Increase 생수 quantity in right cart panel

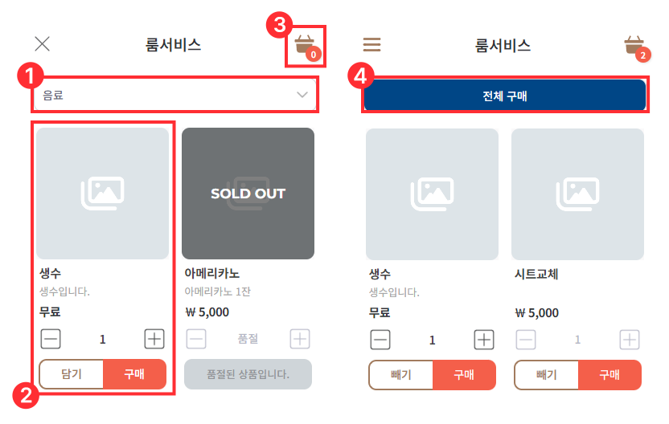point(483,340)
